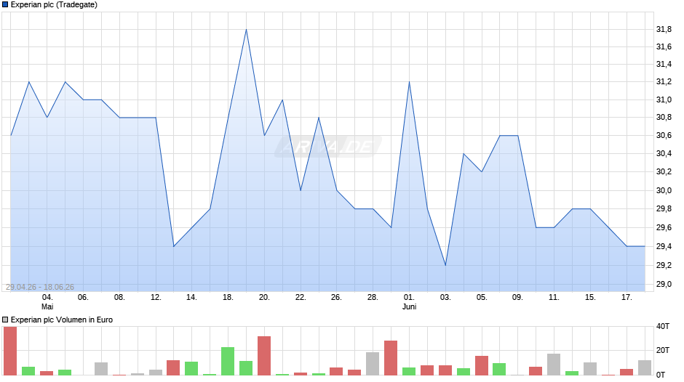The width and height of the screenshot is (684, 382).
Task: Click the '22.' date axis label
Action: (301, 297)
